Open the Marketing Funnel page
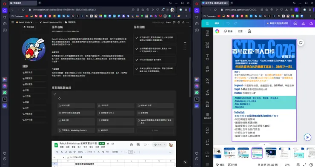Screen dimensions: 315x167 pyautogui.click(x=76, y=130)
